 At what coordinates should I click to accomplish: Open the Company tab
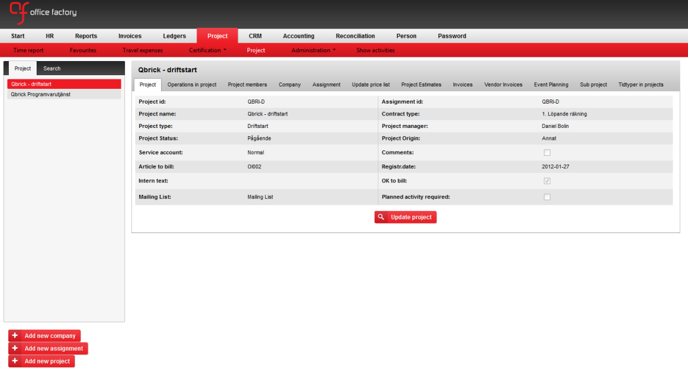coord(290,85)
